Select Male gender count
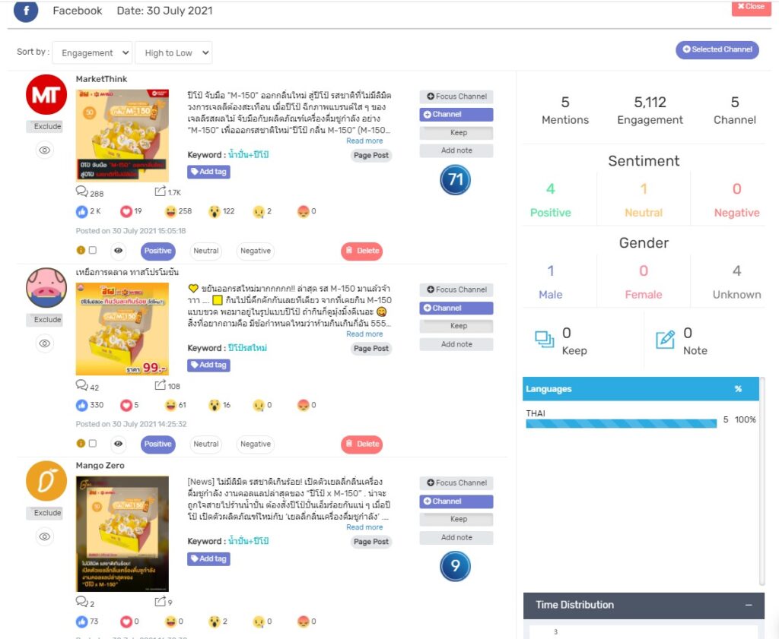This screenshot has height=639, width=779. 551,271
